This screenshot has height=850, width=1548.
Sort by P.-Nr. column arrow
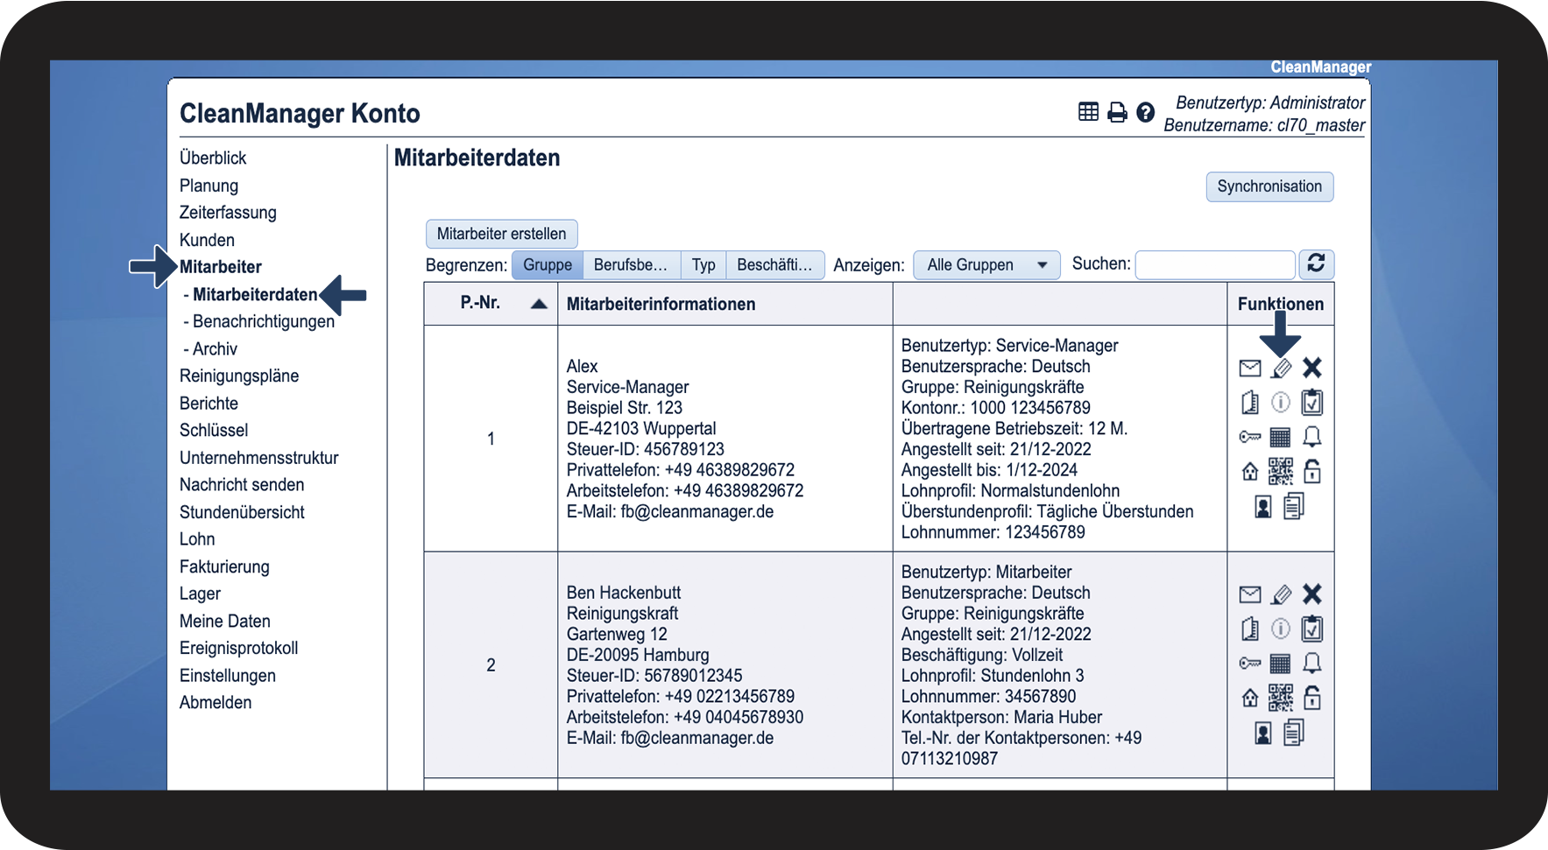coord(539,304)
